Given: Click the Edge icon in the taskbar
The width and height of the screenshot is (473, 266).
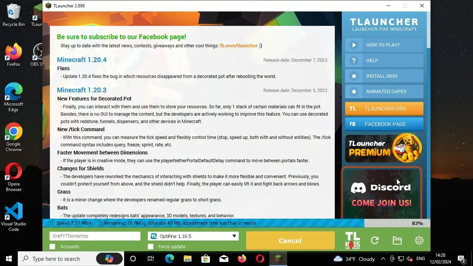Looking at the screenshot, I should (x=169, y=259).
